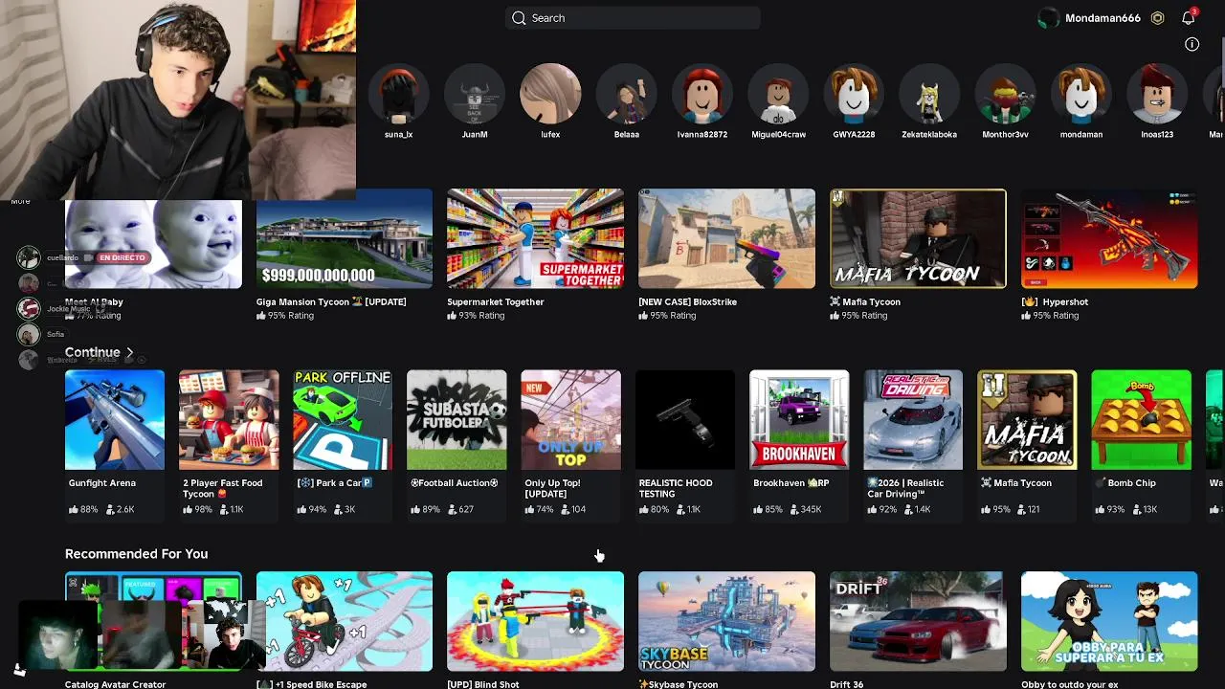This screenshot has height=689, width=1225.
Task: Open BloxStrike game thumbnail
Action: pyautogui.click(x=726, y=238)
